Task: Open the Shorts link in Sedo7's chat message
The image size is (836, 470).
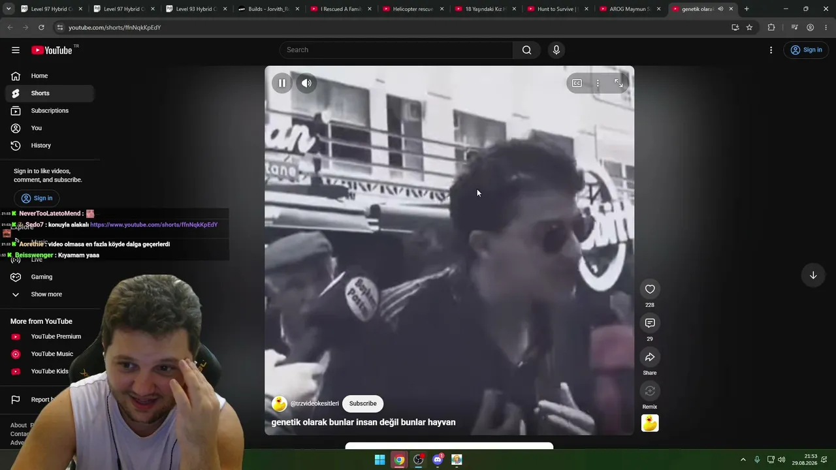Action: tap(153, 225)
